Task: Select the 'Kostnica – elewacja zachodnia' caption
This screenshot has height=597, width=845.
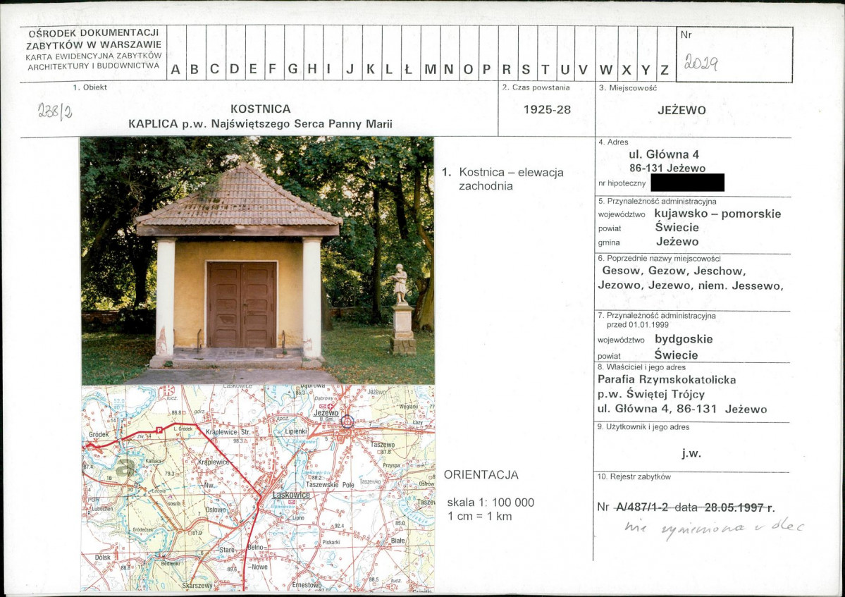Action: tap(511, 180)
